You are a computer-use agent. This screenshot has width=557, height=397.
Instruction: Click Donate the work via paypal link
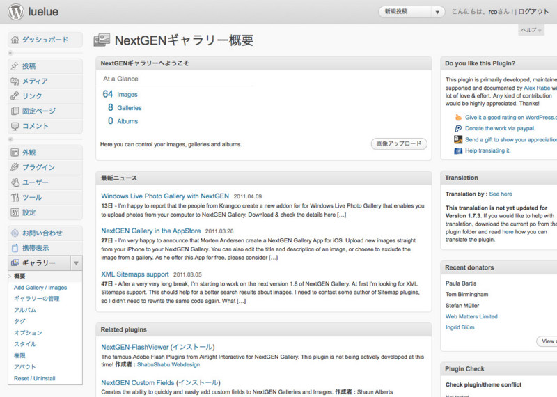click(500, 128)
